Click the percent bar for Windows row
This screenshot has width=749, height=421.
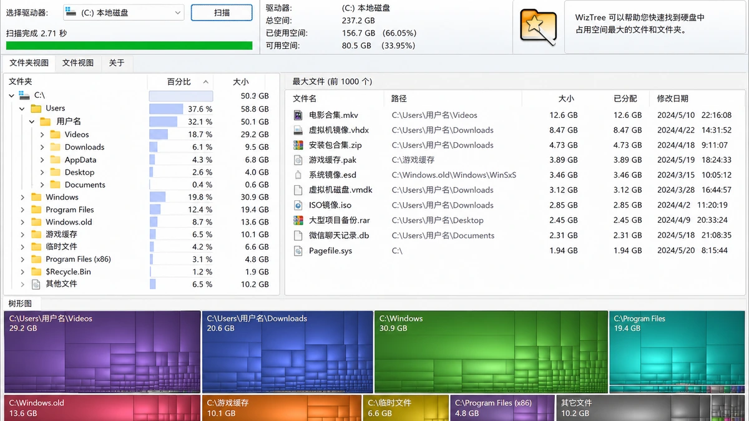tap(158, 197)
